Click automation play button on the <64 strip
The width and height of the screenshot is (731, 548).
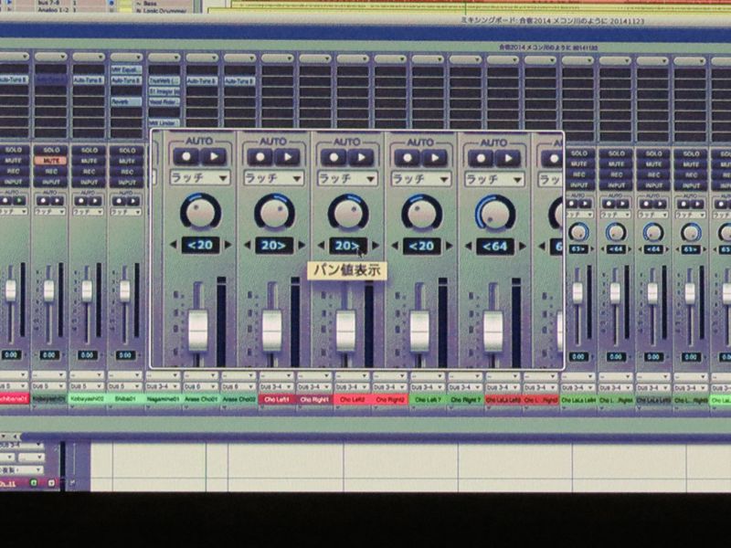[508, 159]
